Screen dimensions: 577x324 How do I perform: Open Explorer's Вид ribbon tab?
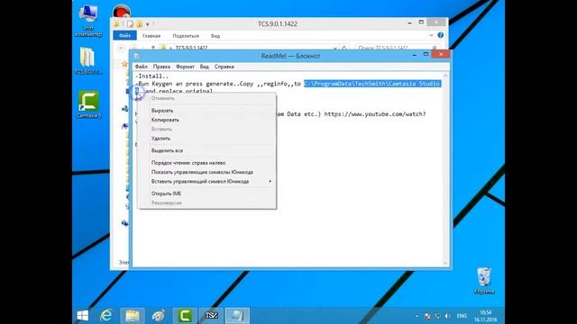point(215,36)
